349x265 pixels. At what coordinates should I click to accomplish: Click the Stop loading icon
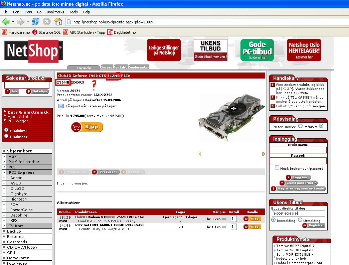47,22
